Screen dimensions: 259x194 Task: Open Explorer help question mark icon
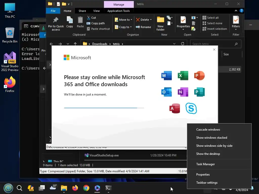point(242,11)
